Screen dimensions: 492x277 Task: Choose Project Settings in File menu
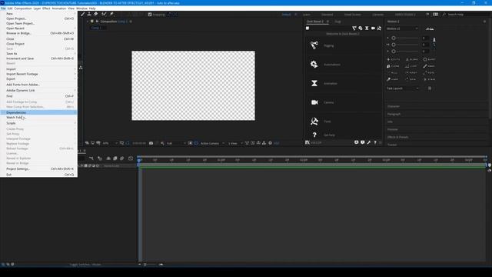(39, 169)
